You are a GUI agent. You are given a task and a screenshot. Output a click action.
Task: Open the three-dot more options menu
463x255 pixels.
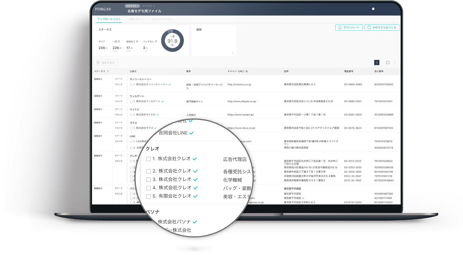point(395,62)
